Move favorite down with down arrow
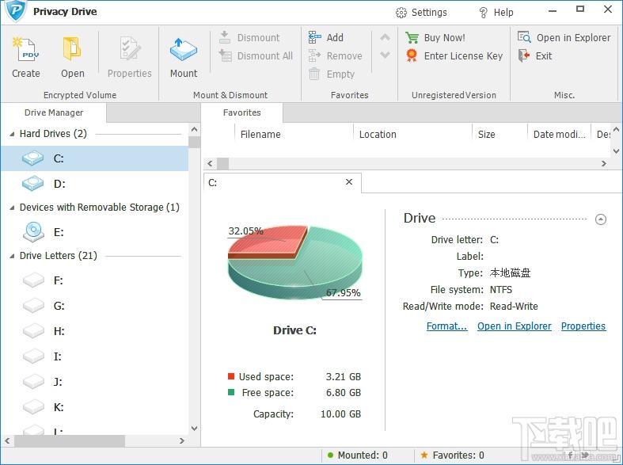Viewport: 623px width, 465px height. pos(385,55)
